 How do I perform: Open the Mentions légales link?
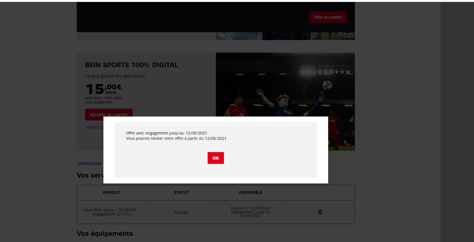point(90,163)
